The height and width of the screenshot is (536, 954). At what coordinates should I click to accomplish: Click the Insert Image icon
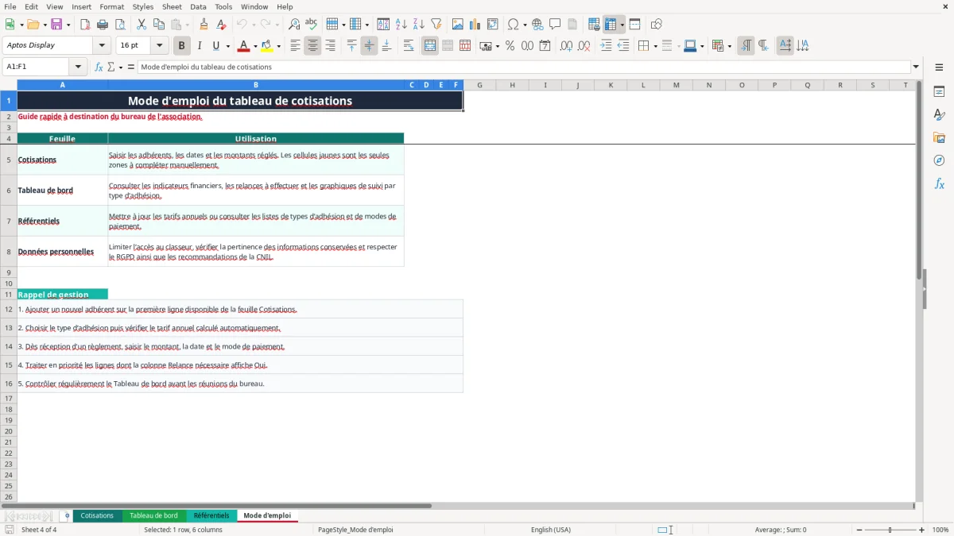[458, 25]
